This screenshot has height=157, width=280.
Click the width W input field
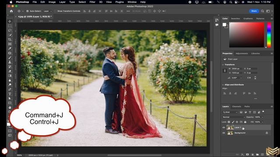pyautogui.click(x=237, y=68)
